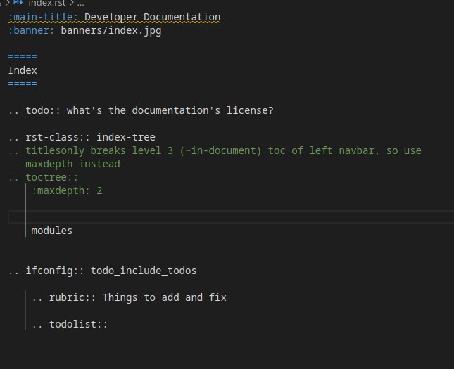Image resolution: width=454 pixels, height=369 pixels.
Task: Click the rst-class index-tree directive line
Action: click(82, 137)
